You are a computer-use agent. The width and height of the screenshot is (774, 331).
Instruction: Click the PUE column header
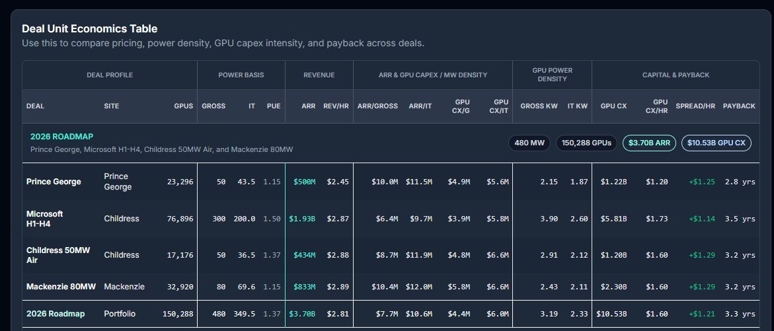tap(274, 106)
